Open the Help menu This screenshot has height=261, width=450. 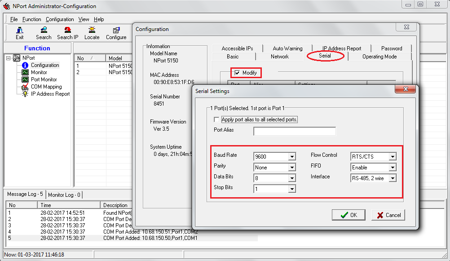click(x=99, y=19)
